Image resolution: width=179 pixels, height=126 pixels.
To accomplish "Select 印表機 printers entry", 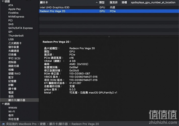I will [x=12, y=55].
